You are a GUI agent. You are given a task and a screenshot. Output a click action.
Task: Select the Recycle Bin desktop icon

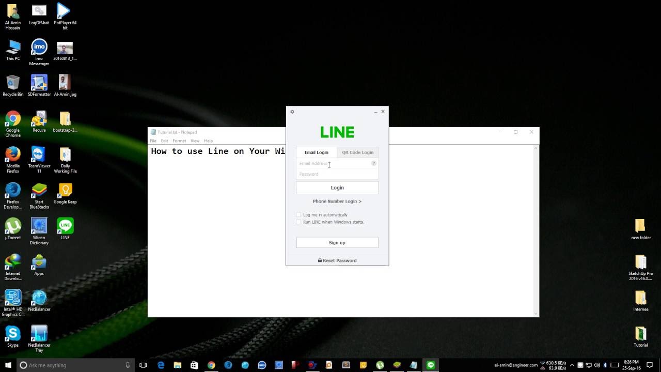pos(13,86)
